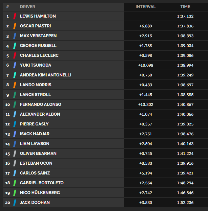Image resolution: width=208 pixels, height=211 pixels.
Task: Click the blue team stripe beside Max Verstappen
Action: pyautogui.click(x=15, y=36)
